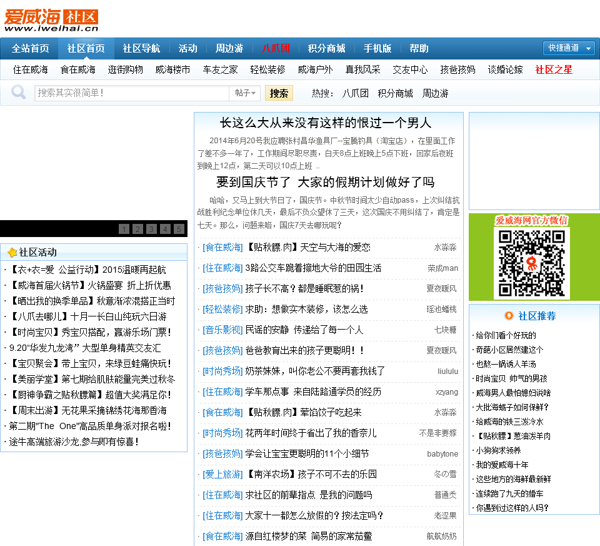This screenshot has height=546, width=600.
Task: Open the 快捷通道 dropdown menu
Action: click(x=568, y=48)
